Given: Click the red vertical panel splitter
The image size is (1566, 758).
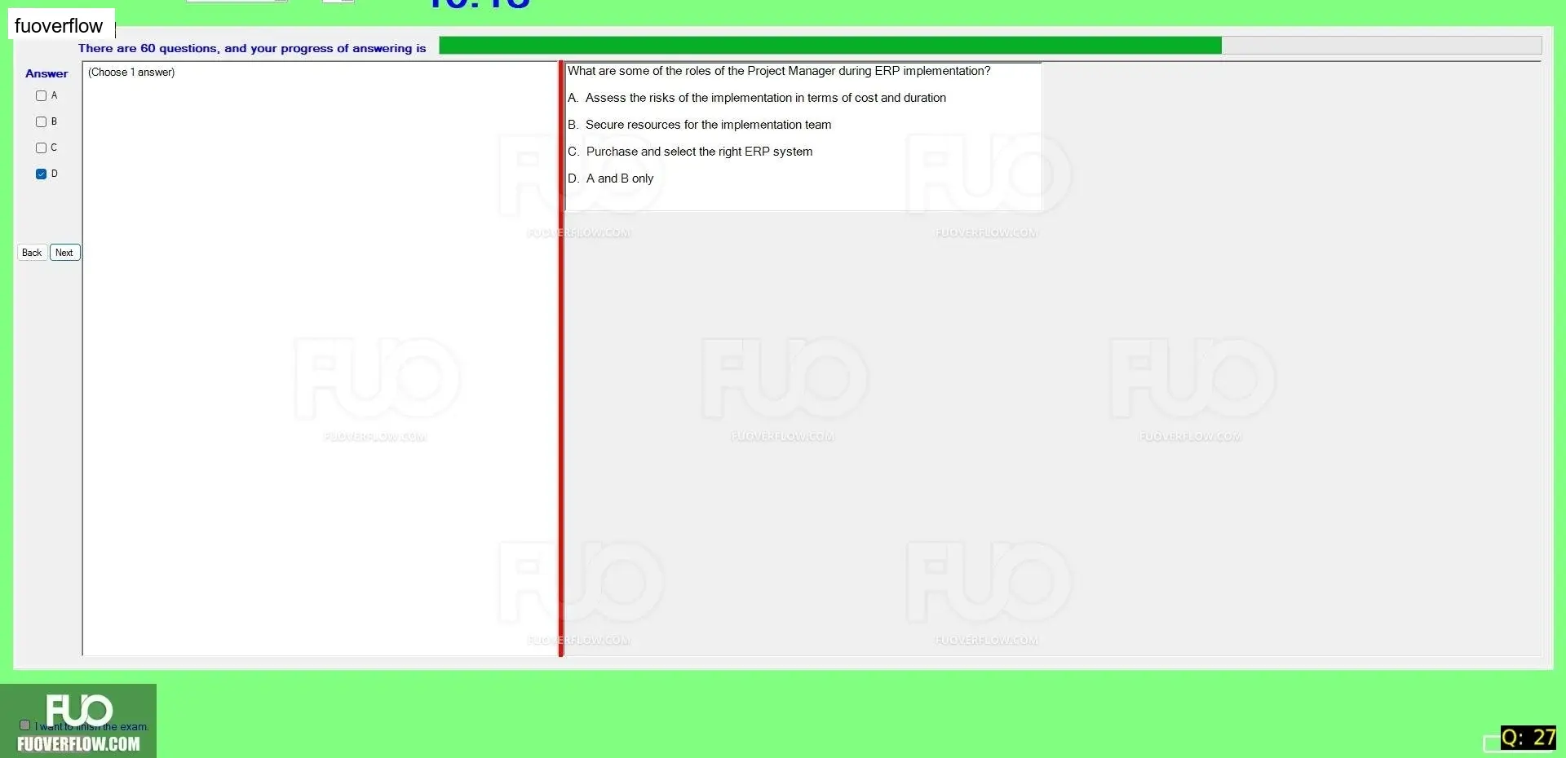Looking at the screenshot, I should [561, 359].
